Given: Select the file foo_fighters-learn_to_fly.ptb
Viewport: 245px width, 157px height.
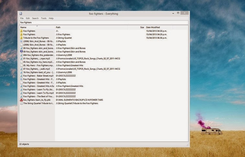Looking at the screenshot, I should (37, 100).
